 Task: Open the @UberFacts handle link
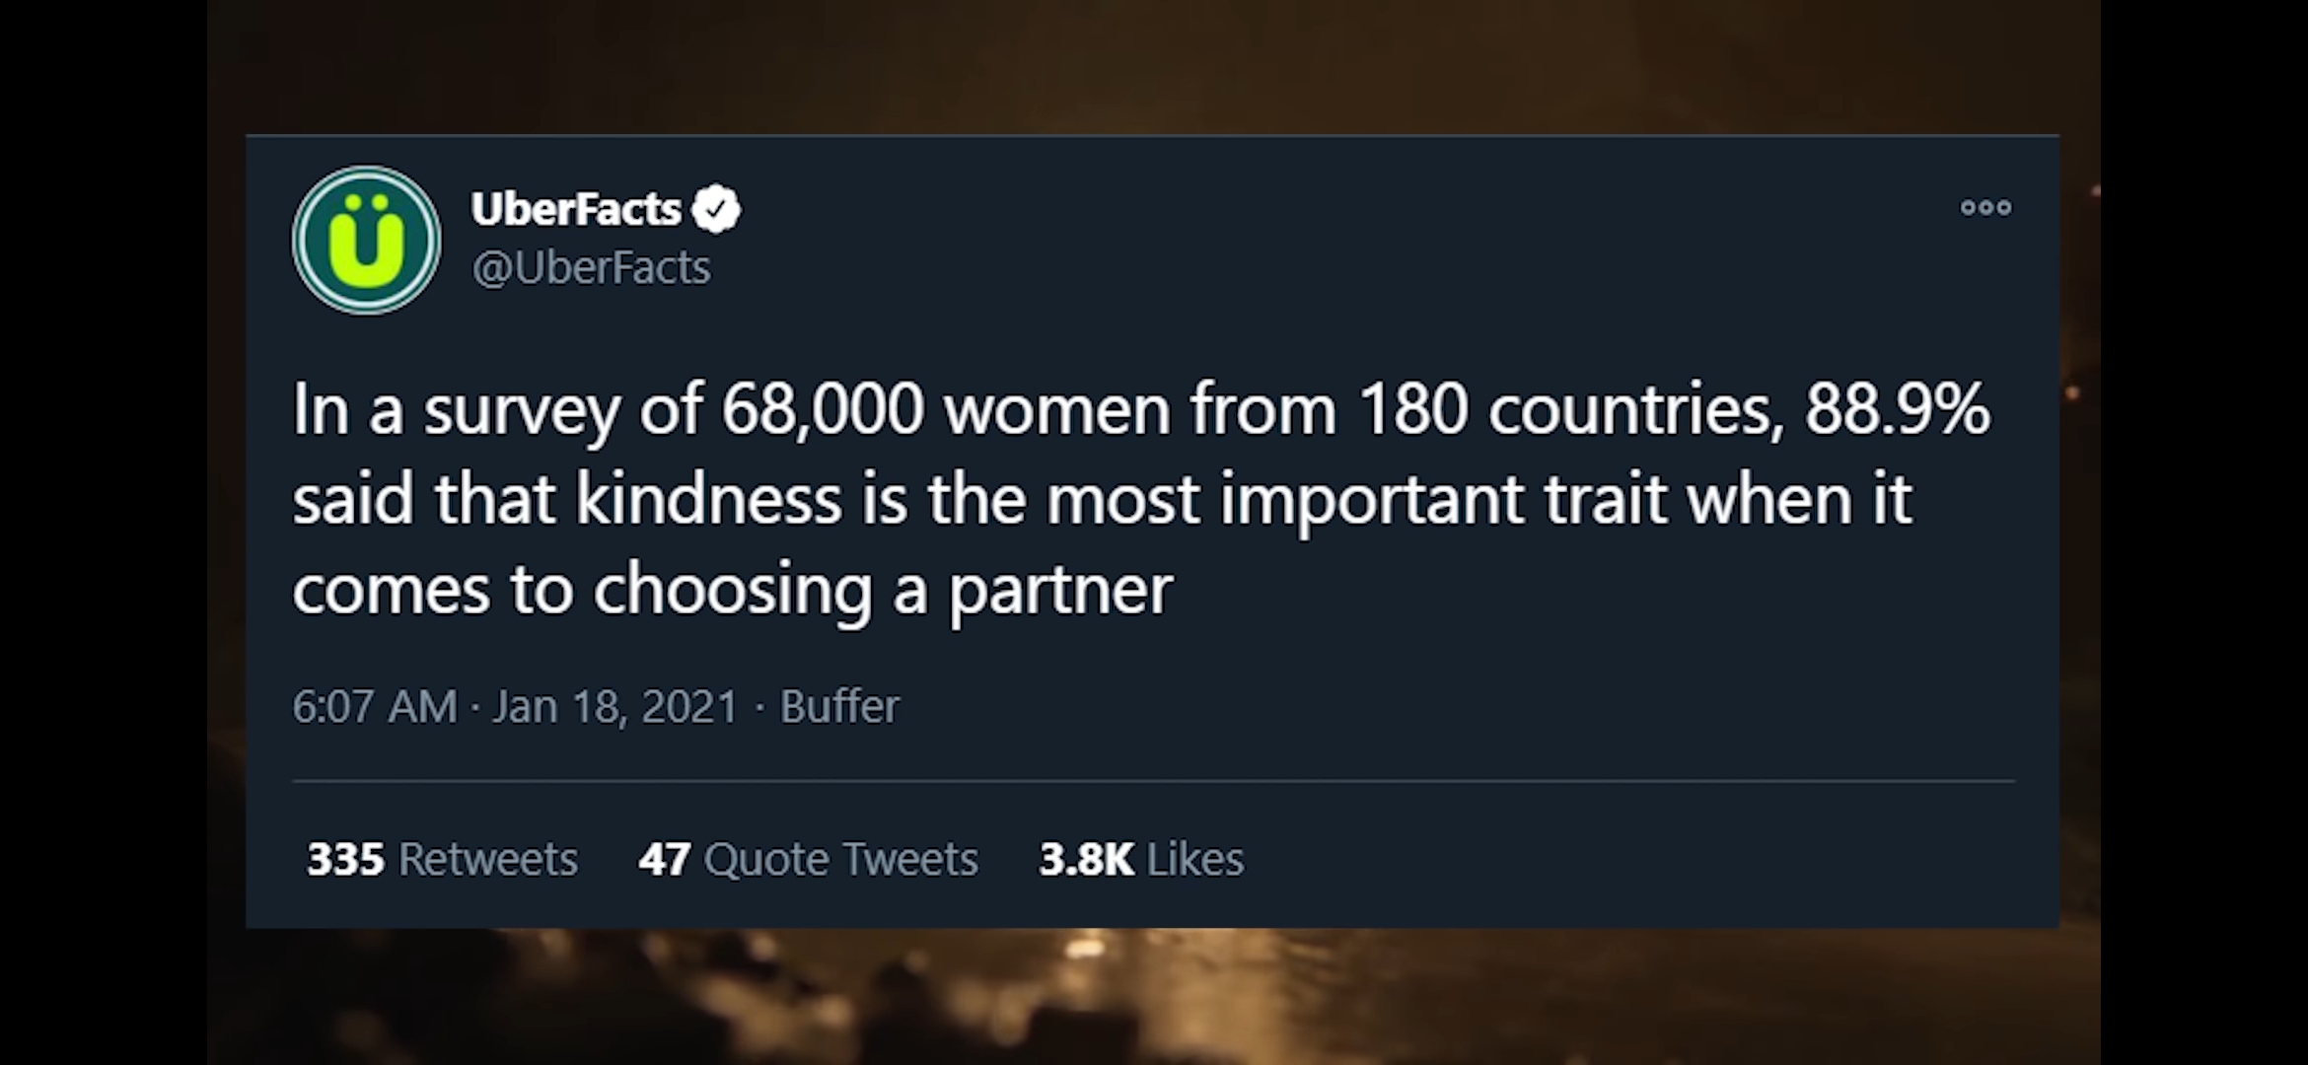pyautogui.click(x=591, y=268)
